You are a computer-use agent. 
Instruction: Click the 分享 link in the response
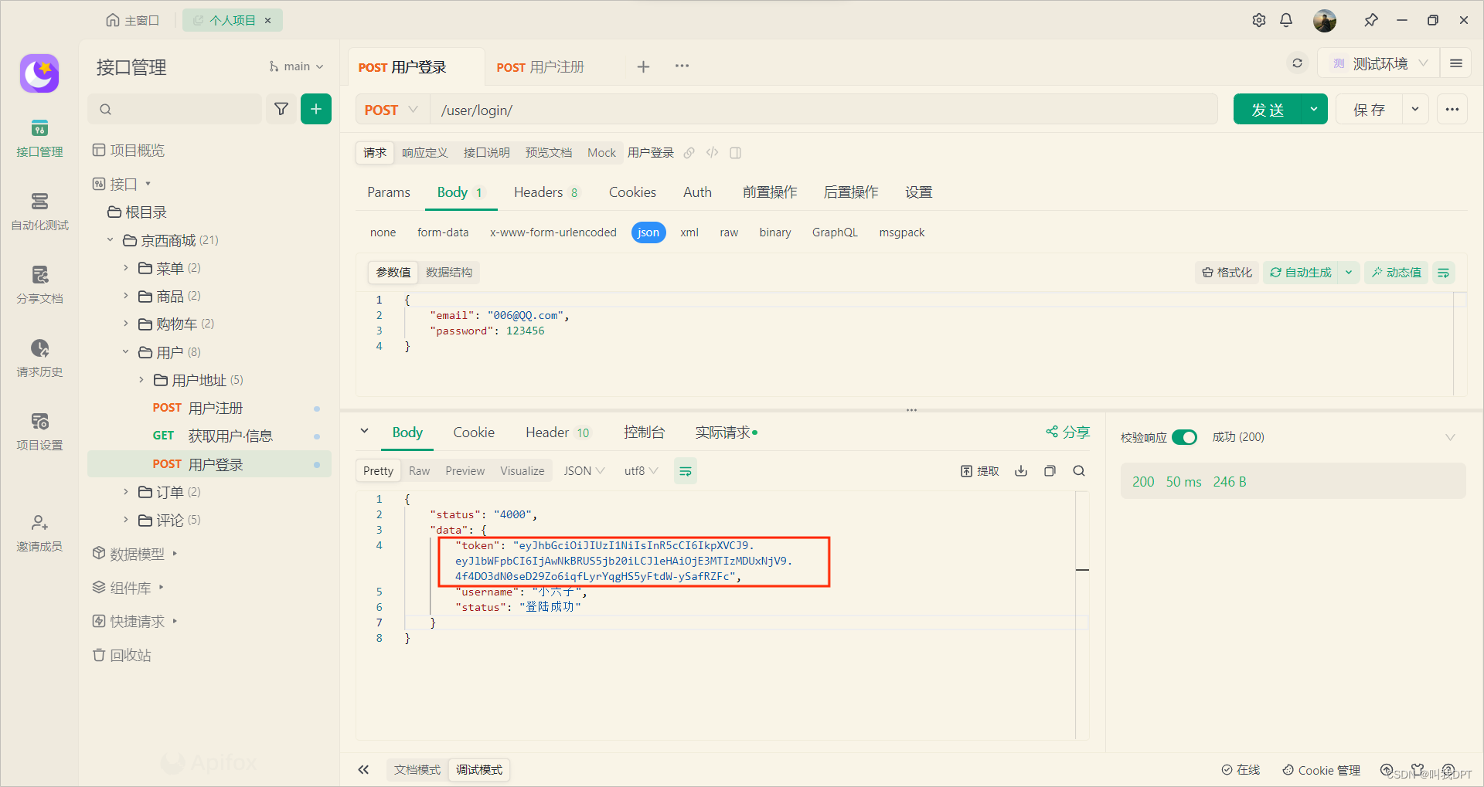point(1068,433)
